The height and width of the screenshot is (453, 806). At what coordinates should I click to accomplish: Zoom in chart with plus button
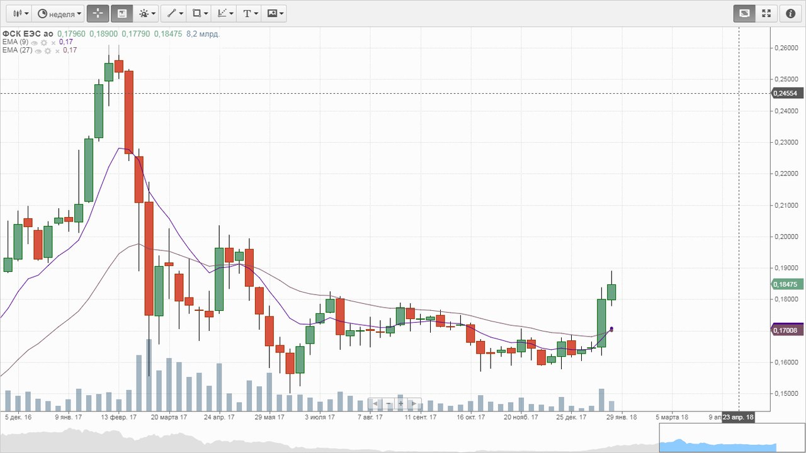coord(400,403)
